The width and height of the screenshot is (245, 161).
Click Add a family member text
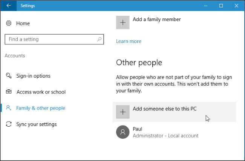[x=157, y=19]
